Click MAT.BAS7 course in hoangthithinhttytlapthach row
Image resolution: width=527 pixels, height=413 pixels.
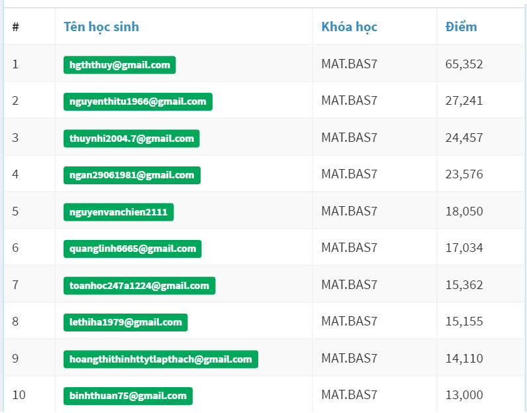click(x=349, y=358)
